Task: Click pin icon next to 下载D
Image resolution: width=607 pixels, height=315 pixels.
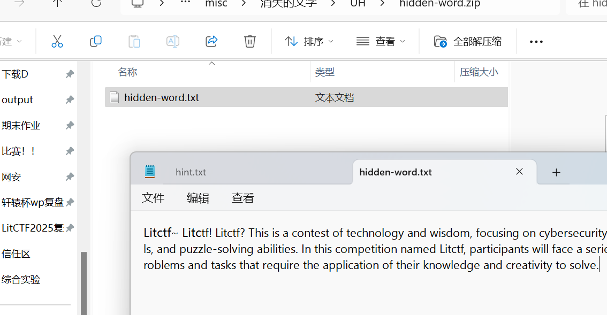Action: [70, 74]
